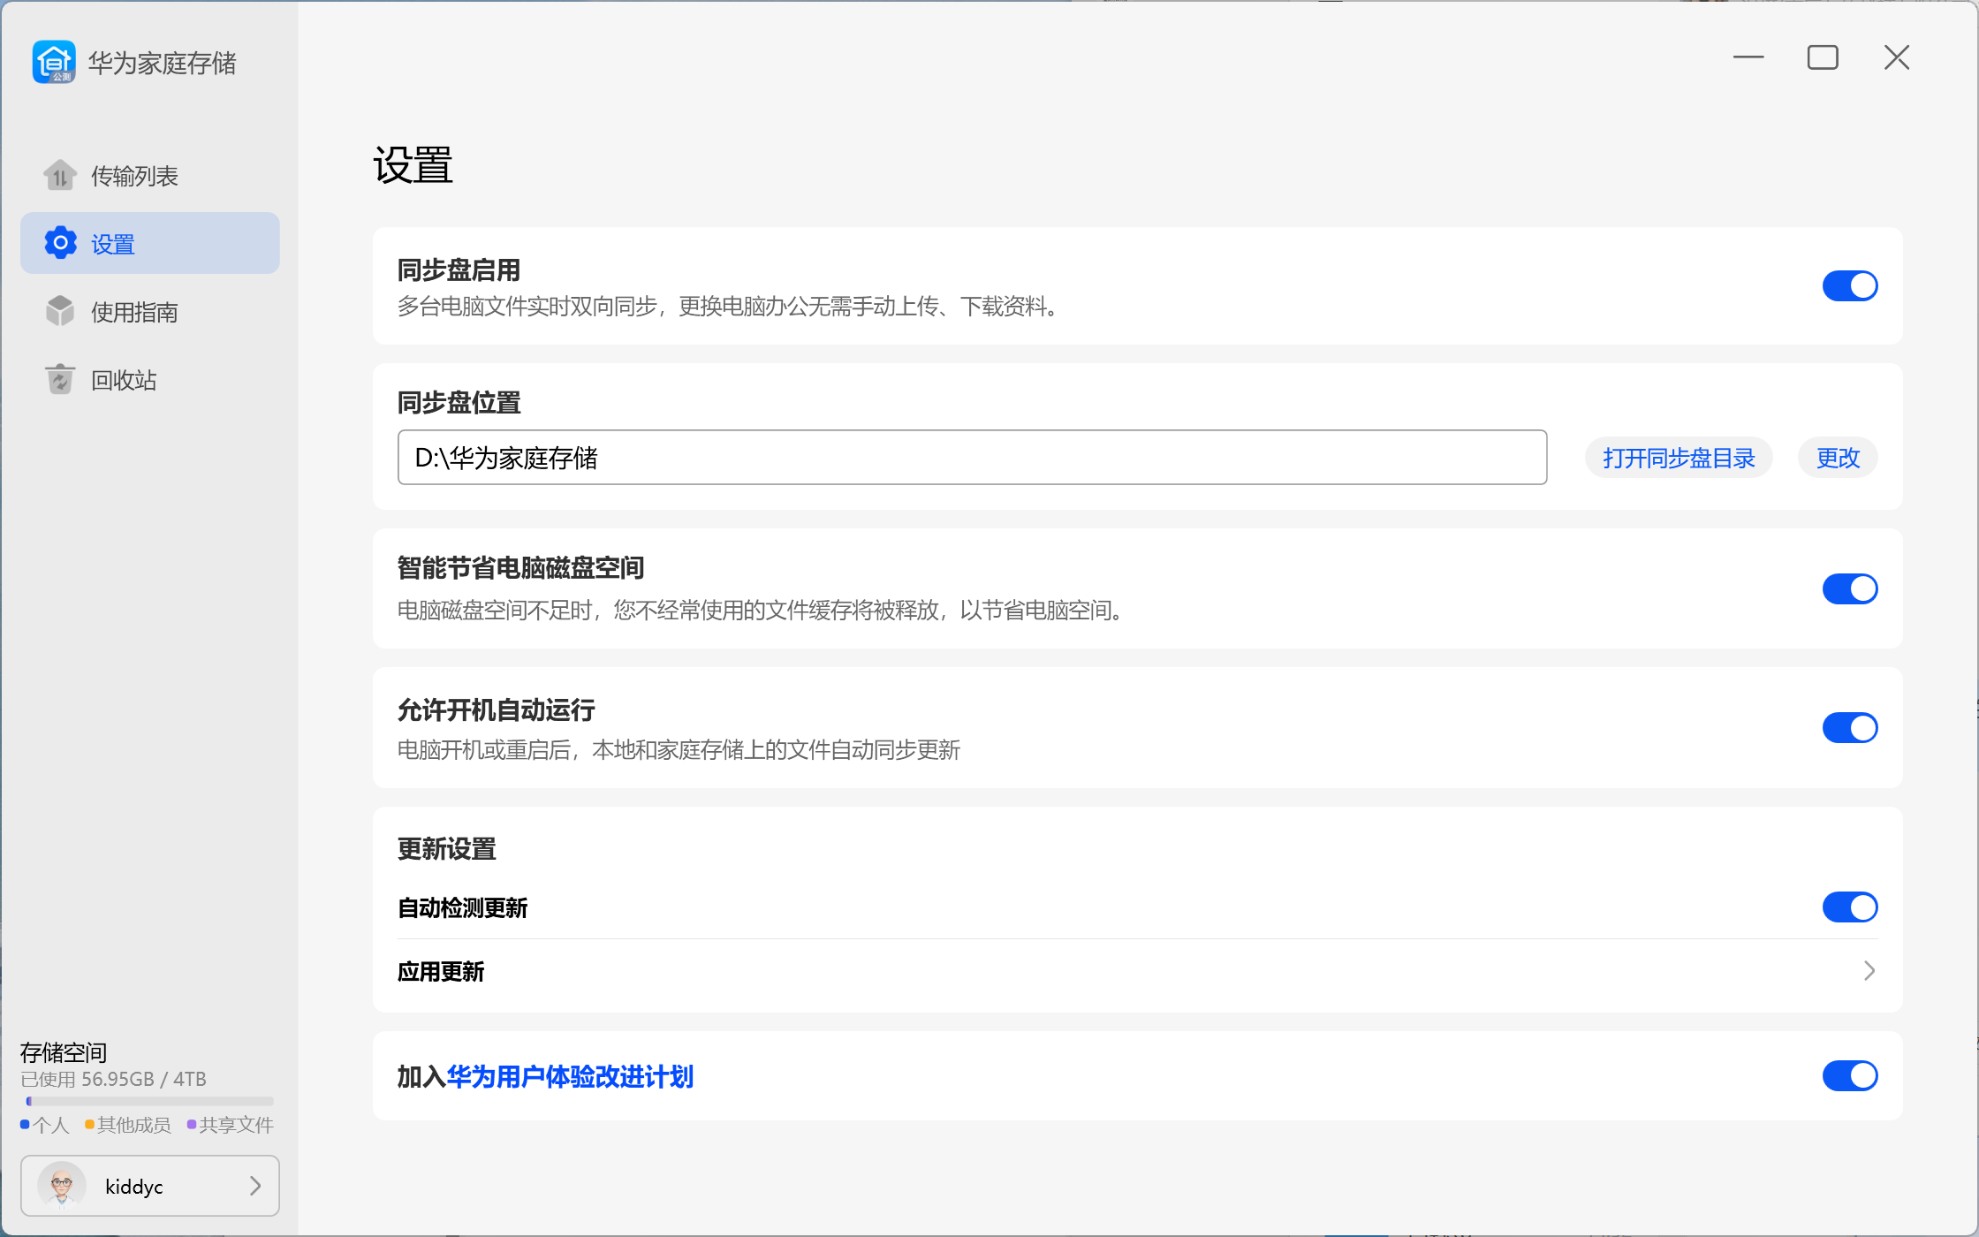Click the 回收站 trash bin icon

pyautogui.click(x=60, y=379)
